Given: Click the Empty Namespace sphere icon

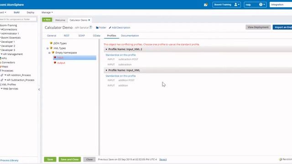Looking at the screenshot, I should point(53,52).
